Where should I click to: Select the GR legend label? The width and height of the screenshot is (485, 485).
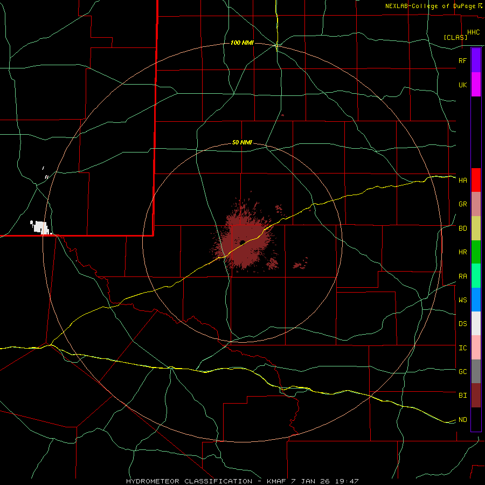[462, 204]
